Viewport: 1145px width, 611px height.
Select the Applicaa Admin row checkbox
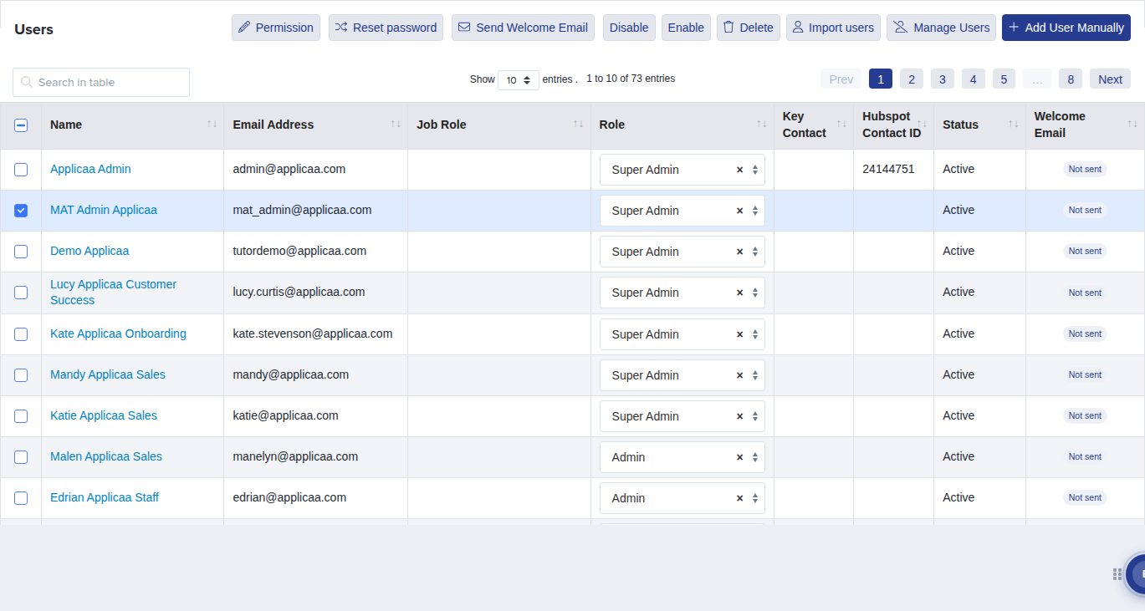pos(21,170)
